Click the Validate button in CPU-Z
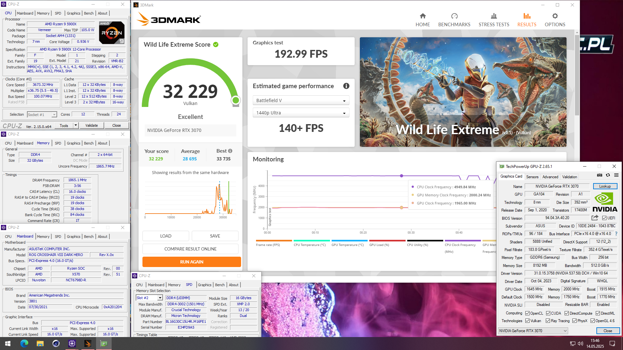623x350 pixels. [92, 125]
